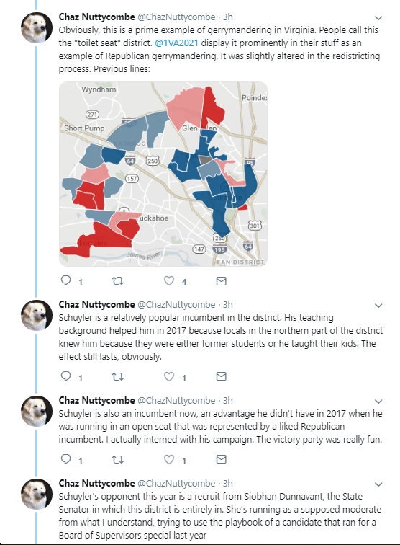The width and height of the screenshot is (400, 545).
Task: Like the teaching background tweet
Action: 169,376
